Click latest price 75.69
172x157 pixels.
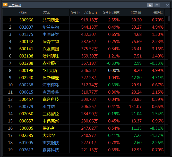136,42
